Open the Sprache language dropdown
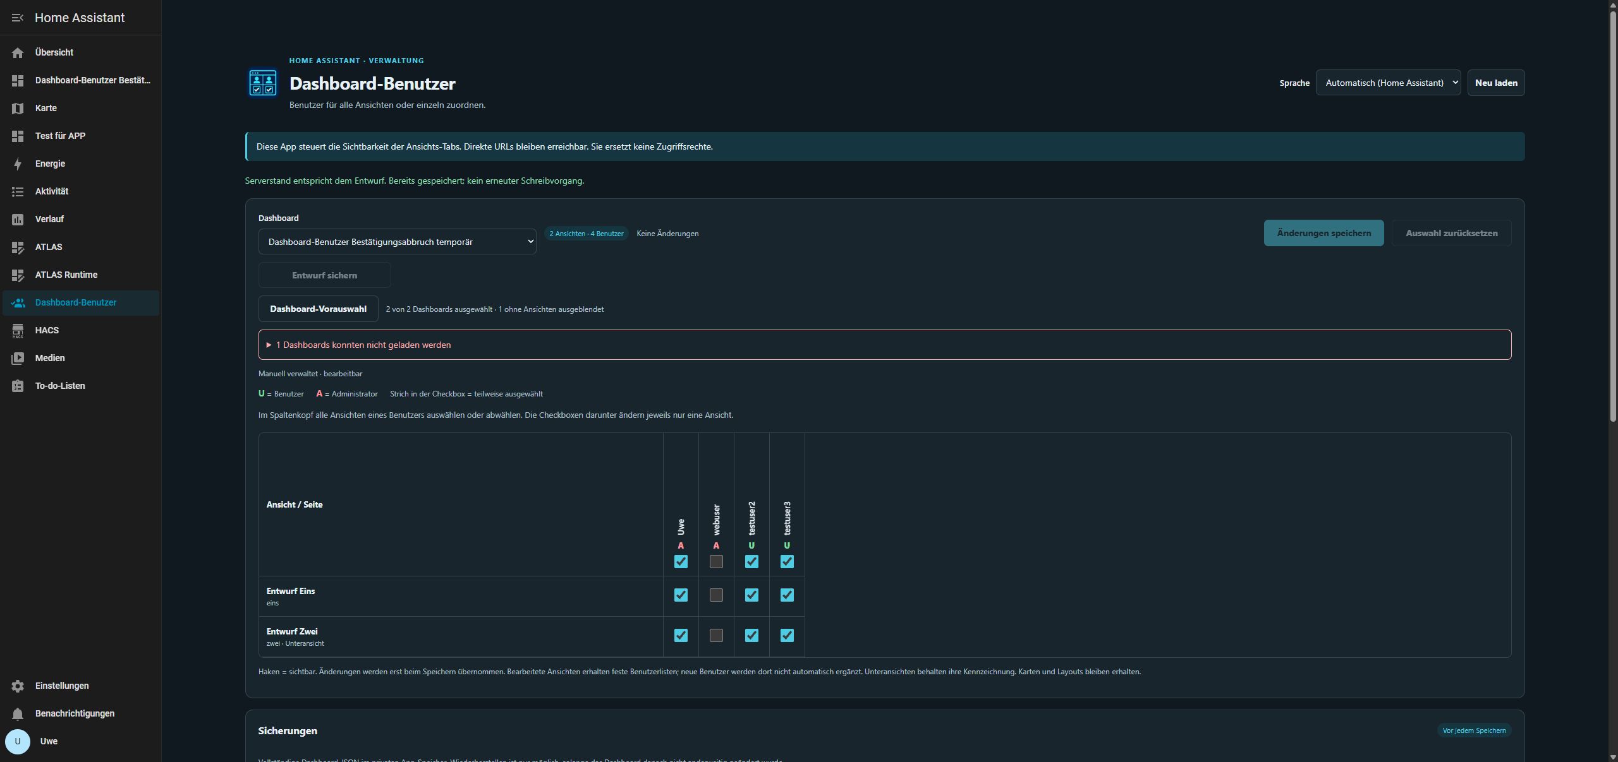Image resolution: width=1618 pixels, height=762 pixels. click(1388, 83)
